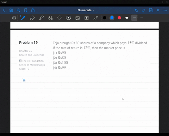169x136 pixels.
Task: Click answer option (3) Rs100
Action: tap(60, 63)
